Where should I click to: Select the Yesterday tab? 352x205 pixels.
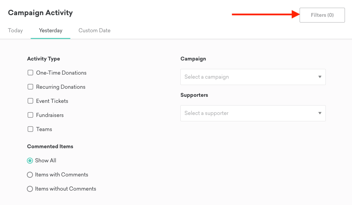click(50, 31)
